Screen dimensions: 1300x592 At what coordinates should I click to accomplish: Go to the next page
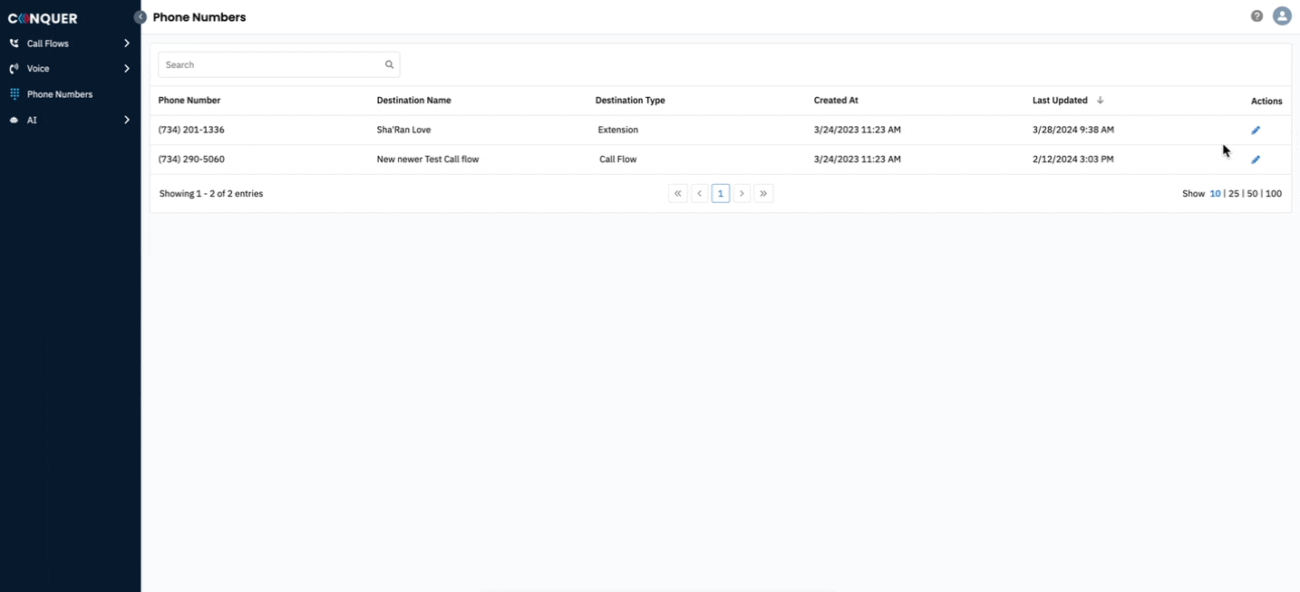742,193
